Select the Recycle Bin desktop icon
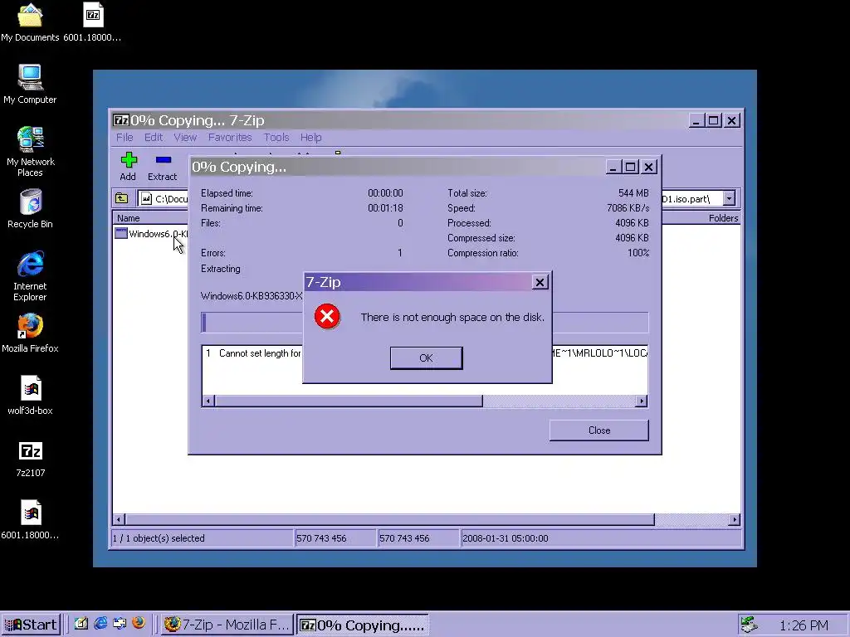The height and width of the screenshot is (637, 850). 30,208
